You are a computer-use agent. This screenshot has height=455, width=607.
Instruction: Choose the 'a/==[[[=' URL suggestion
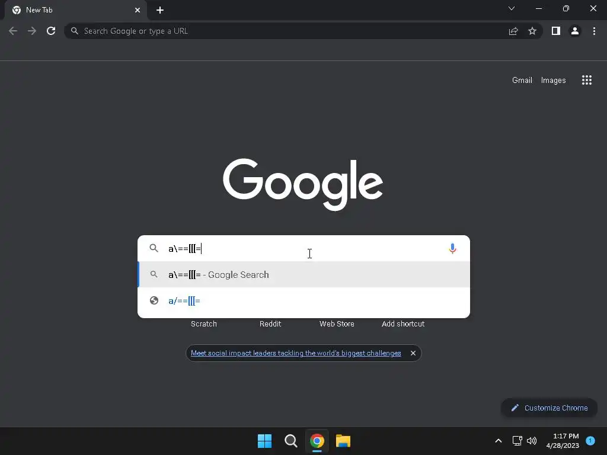coord(304,300)
